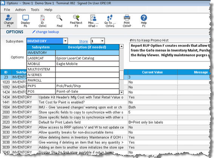Screen dimensions: 214x158
Task: Open Help F1 question mark icon
Action: (144, 18)
